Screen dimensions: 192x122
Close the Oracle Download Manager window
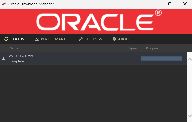(x=185, y=4)
